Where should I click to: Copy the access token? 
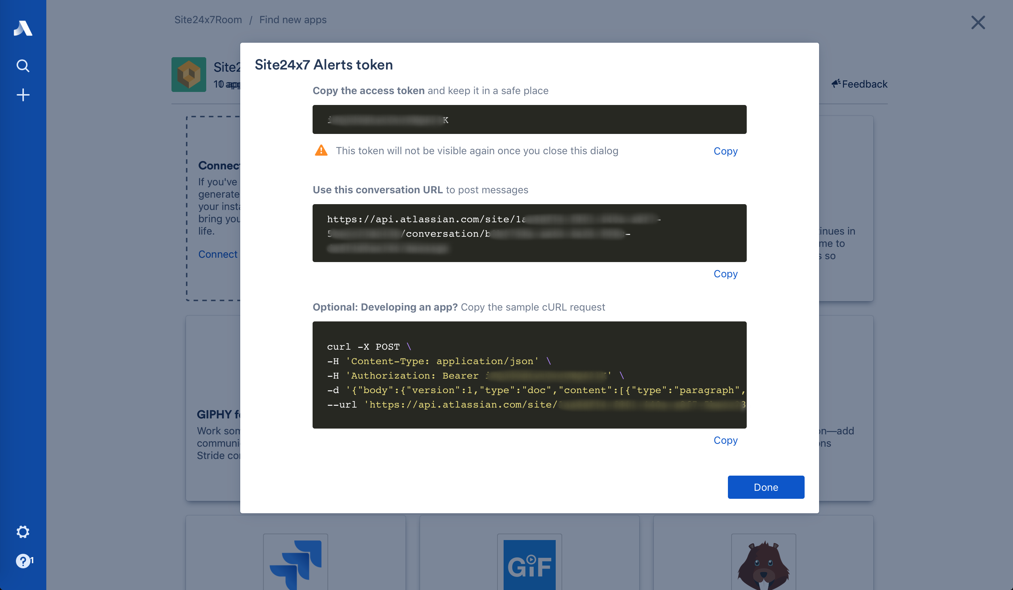(726, 151)
